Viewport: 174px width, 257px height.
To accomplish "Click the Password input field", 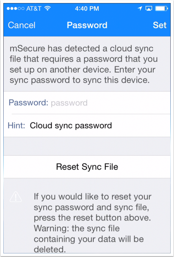I will click(x=87, y=103).
